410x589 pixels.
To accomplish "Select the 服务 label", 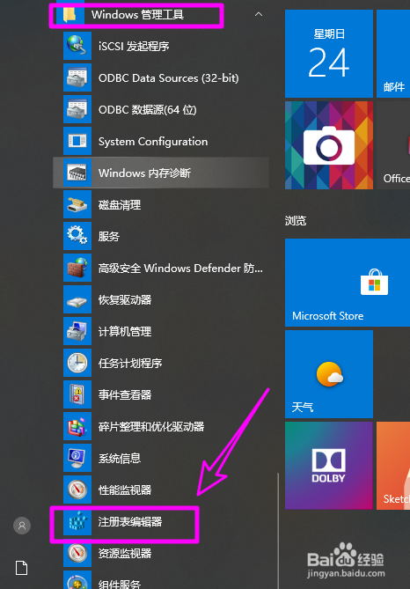I will tap(109, 237).
